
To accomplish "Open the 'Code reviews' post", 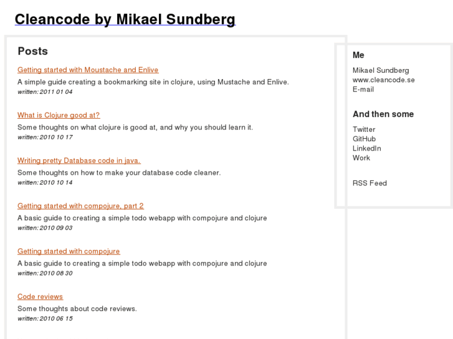I will (40, 297).
